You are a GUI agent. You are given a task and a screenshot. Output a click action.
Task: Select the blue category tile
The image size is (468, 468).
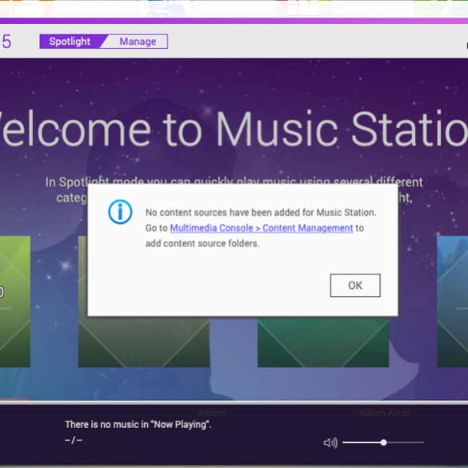tap(452, 302)
